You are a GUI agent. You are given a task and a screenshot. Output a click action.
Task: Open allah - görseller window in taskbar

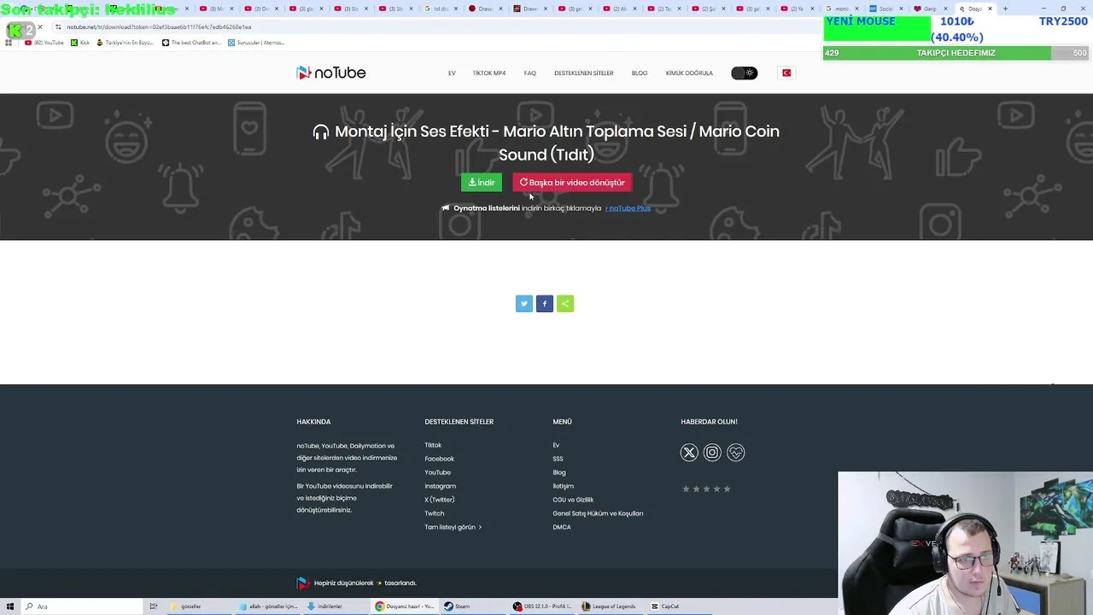click(x=267, y=606)
